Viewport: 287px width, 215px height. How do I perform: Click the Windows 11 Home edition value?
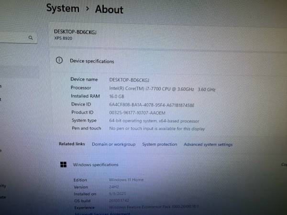coord(126,180)
